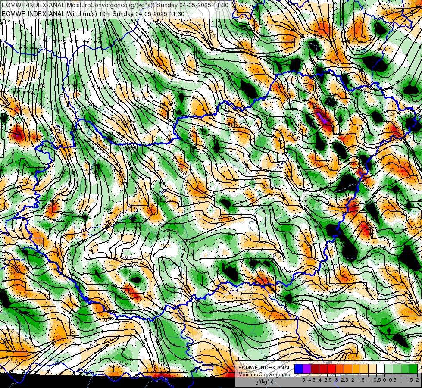
Task: Click the pale peach swatch between -1 and -0.5
Action: coord(372,369)
